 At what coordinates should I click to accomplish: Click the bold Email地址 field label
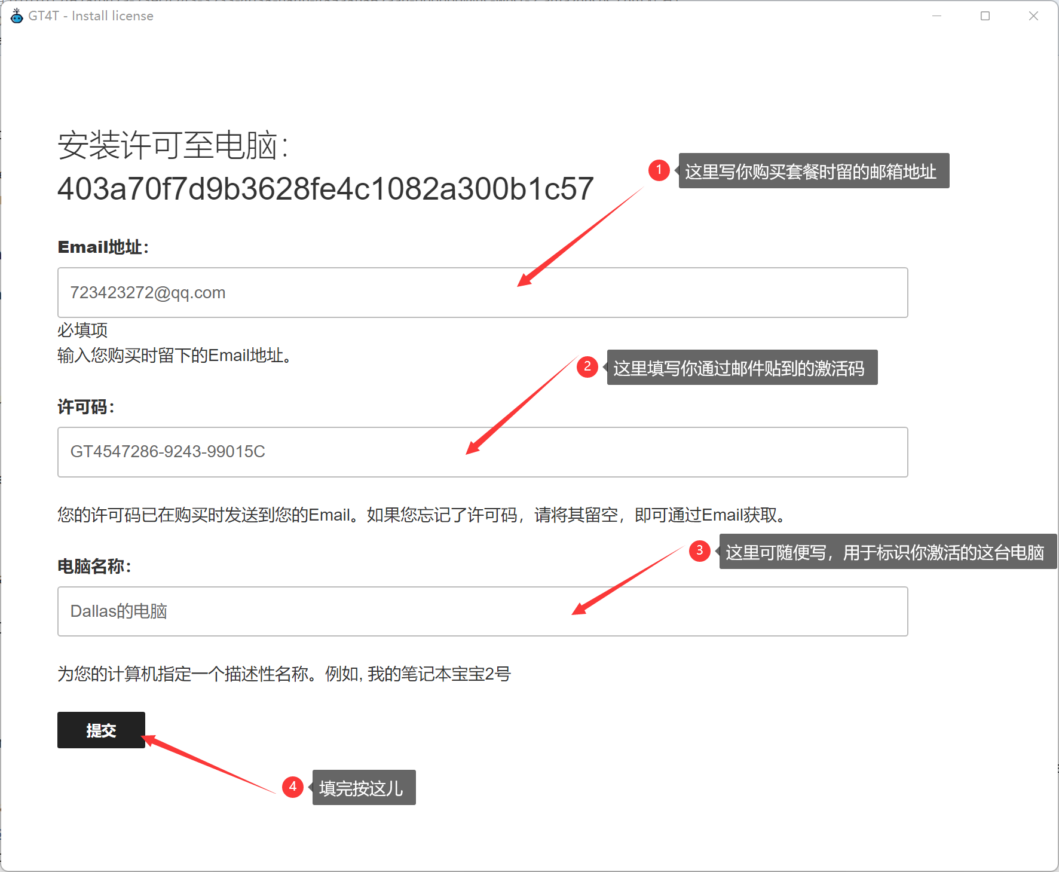(103, 247)
